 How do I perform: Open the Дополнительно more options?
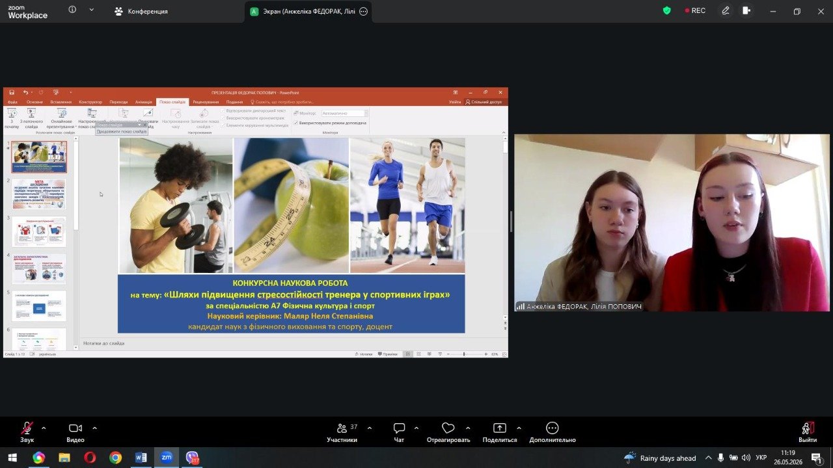tap(553, 432)
